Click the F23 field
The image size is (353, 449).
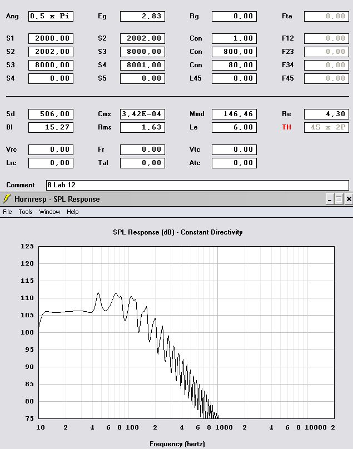tap(326, 52)
